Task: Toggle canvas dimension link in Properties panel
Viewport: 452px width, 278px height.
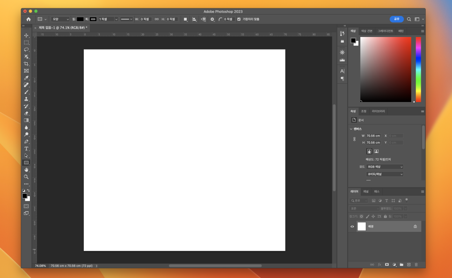Action: coord(354,139)
